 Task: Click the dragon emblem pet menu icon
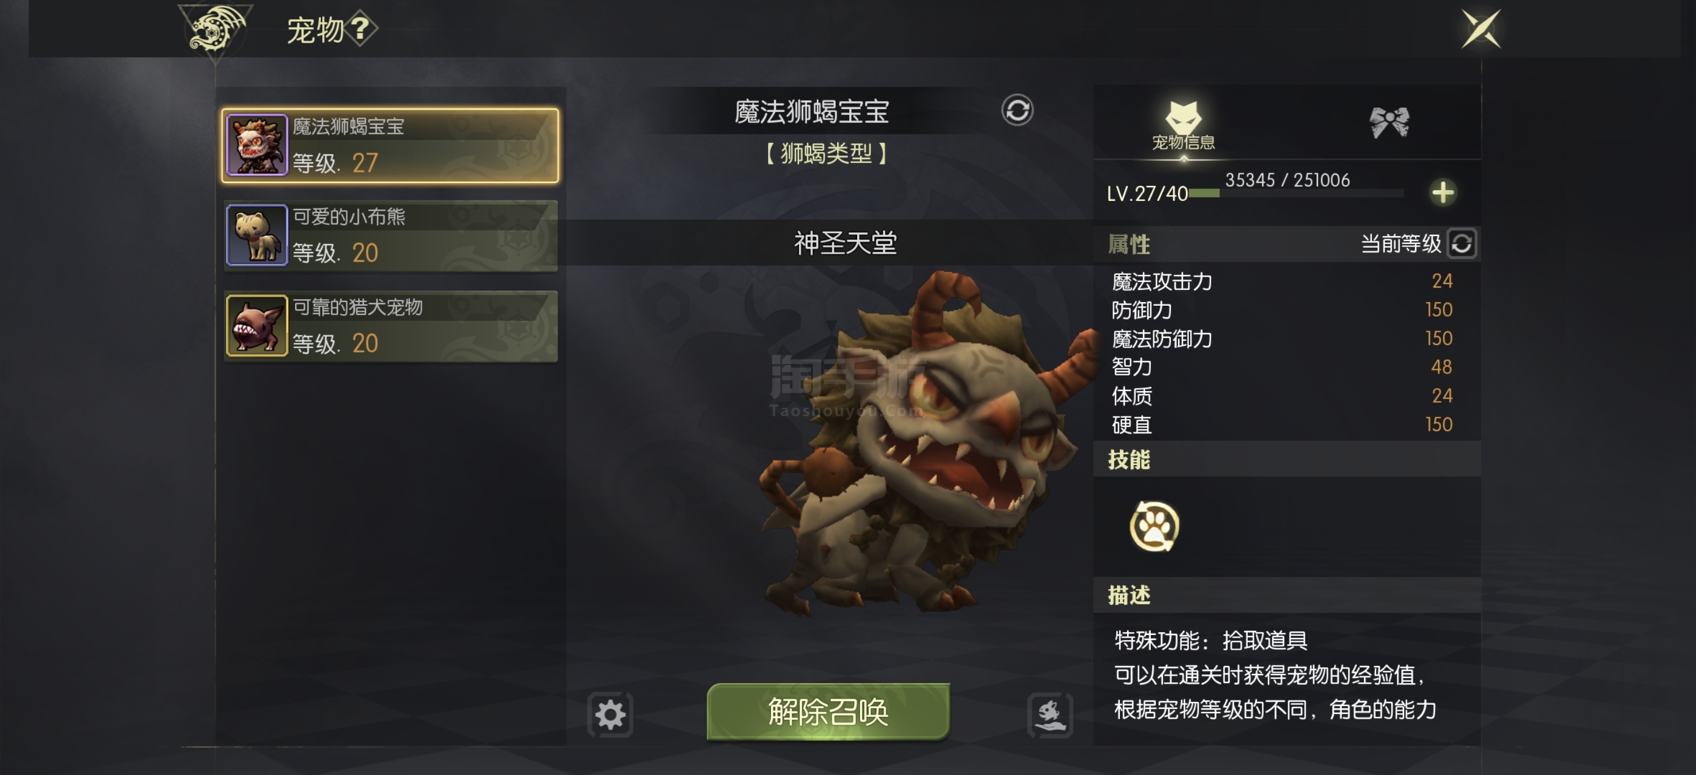(215, 30)
